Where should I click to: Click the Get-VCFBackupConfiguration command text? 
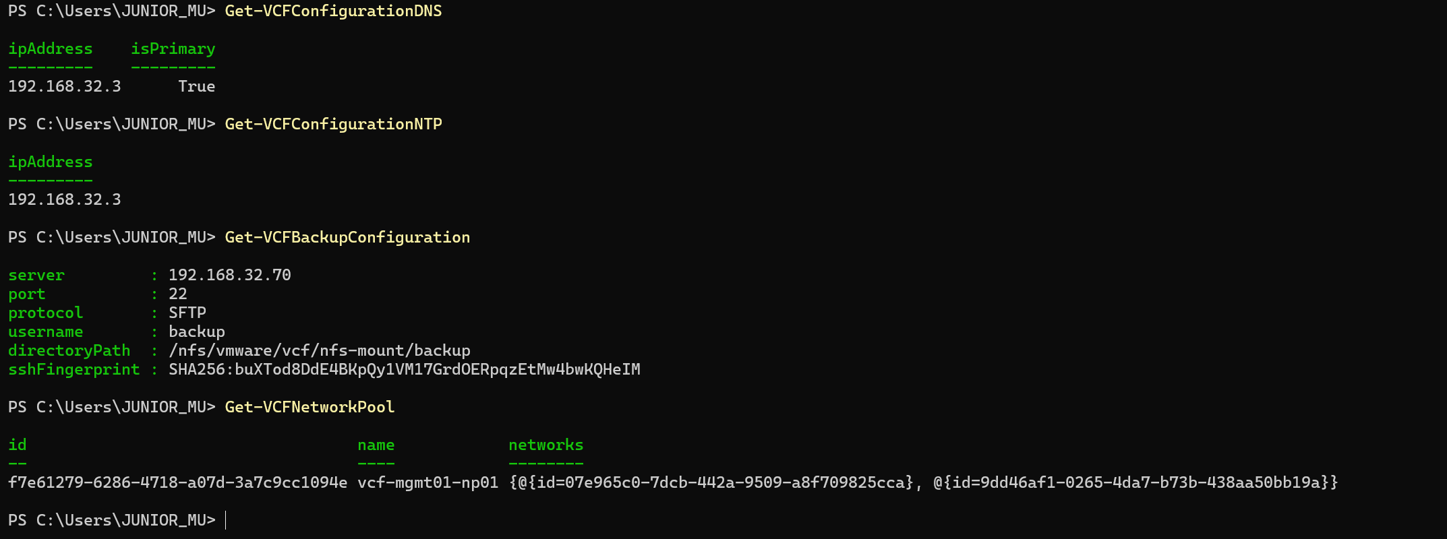pos(347,237)
